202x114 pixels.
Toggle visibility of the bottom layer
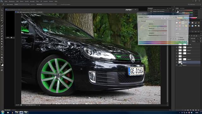pyautogui.click(x=177, y=65)
